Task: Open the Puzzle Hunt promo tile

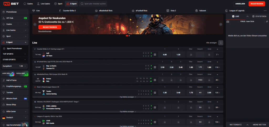Action: 22,73
